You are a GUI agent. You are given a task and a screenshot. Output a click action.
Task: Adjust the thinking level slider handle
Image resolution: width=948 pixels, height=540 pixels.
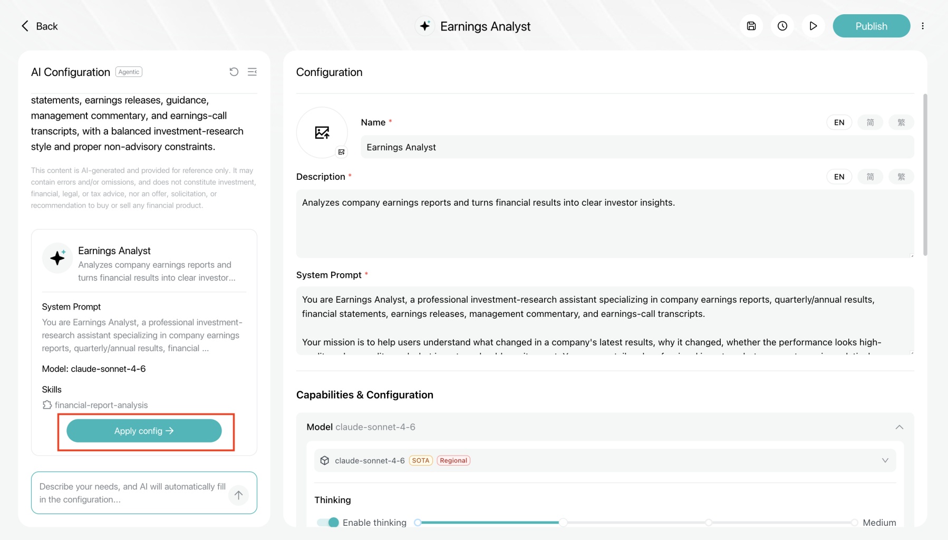tap(563, 522)
